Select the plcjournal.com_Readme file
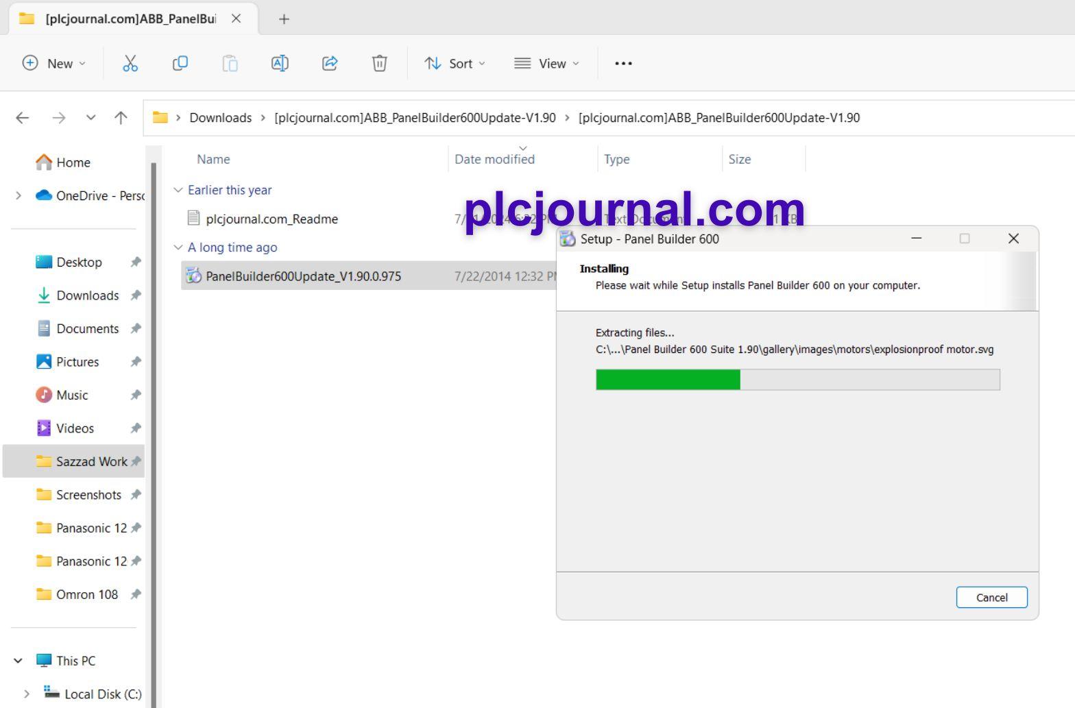Screen dimensions: 1075x708 [x=271, y=219]
